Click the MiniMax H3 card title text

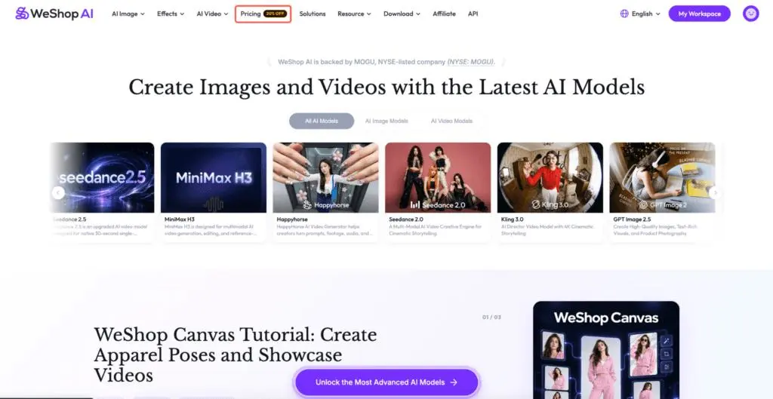(180, 219)
